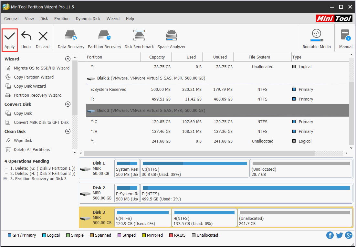The width and height of the screenshot is (356, 247).
Task: Select the Disk 3 header row in the list
Action: click(217, 111)
